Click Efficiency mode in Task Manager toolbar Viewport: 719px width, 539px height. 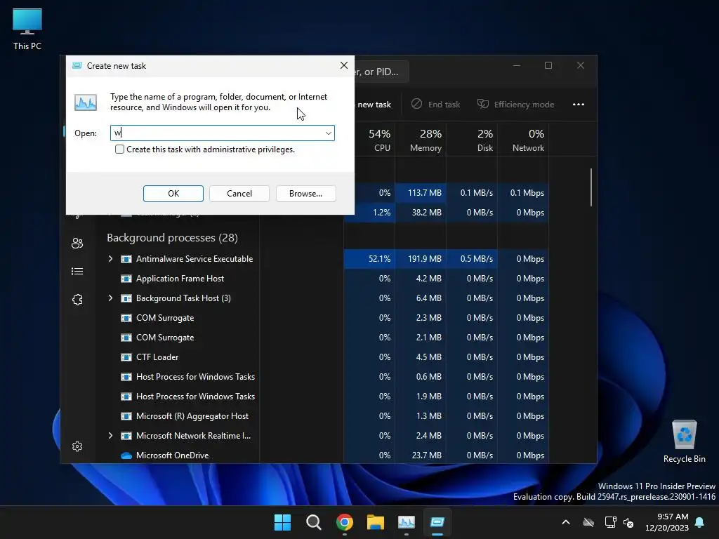[515, 105]
